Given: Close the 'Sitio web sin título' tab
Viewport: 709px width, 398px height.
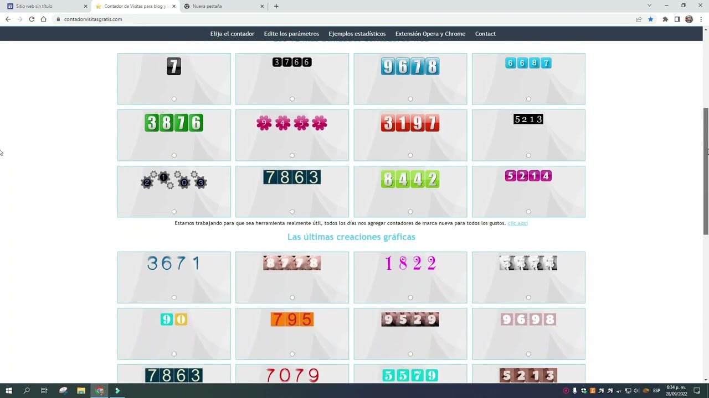Looking at the screenshot, I should click(85, 6).
